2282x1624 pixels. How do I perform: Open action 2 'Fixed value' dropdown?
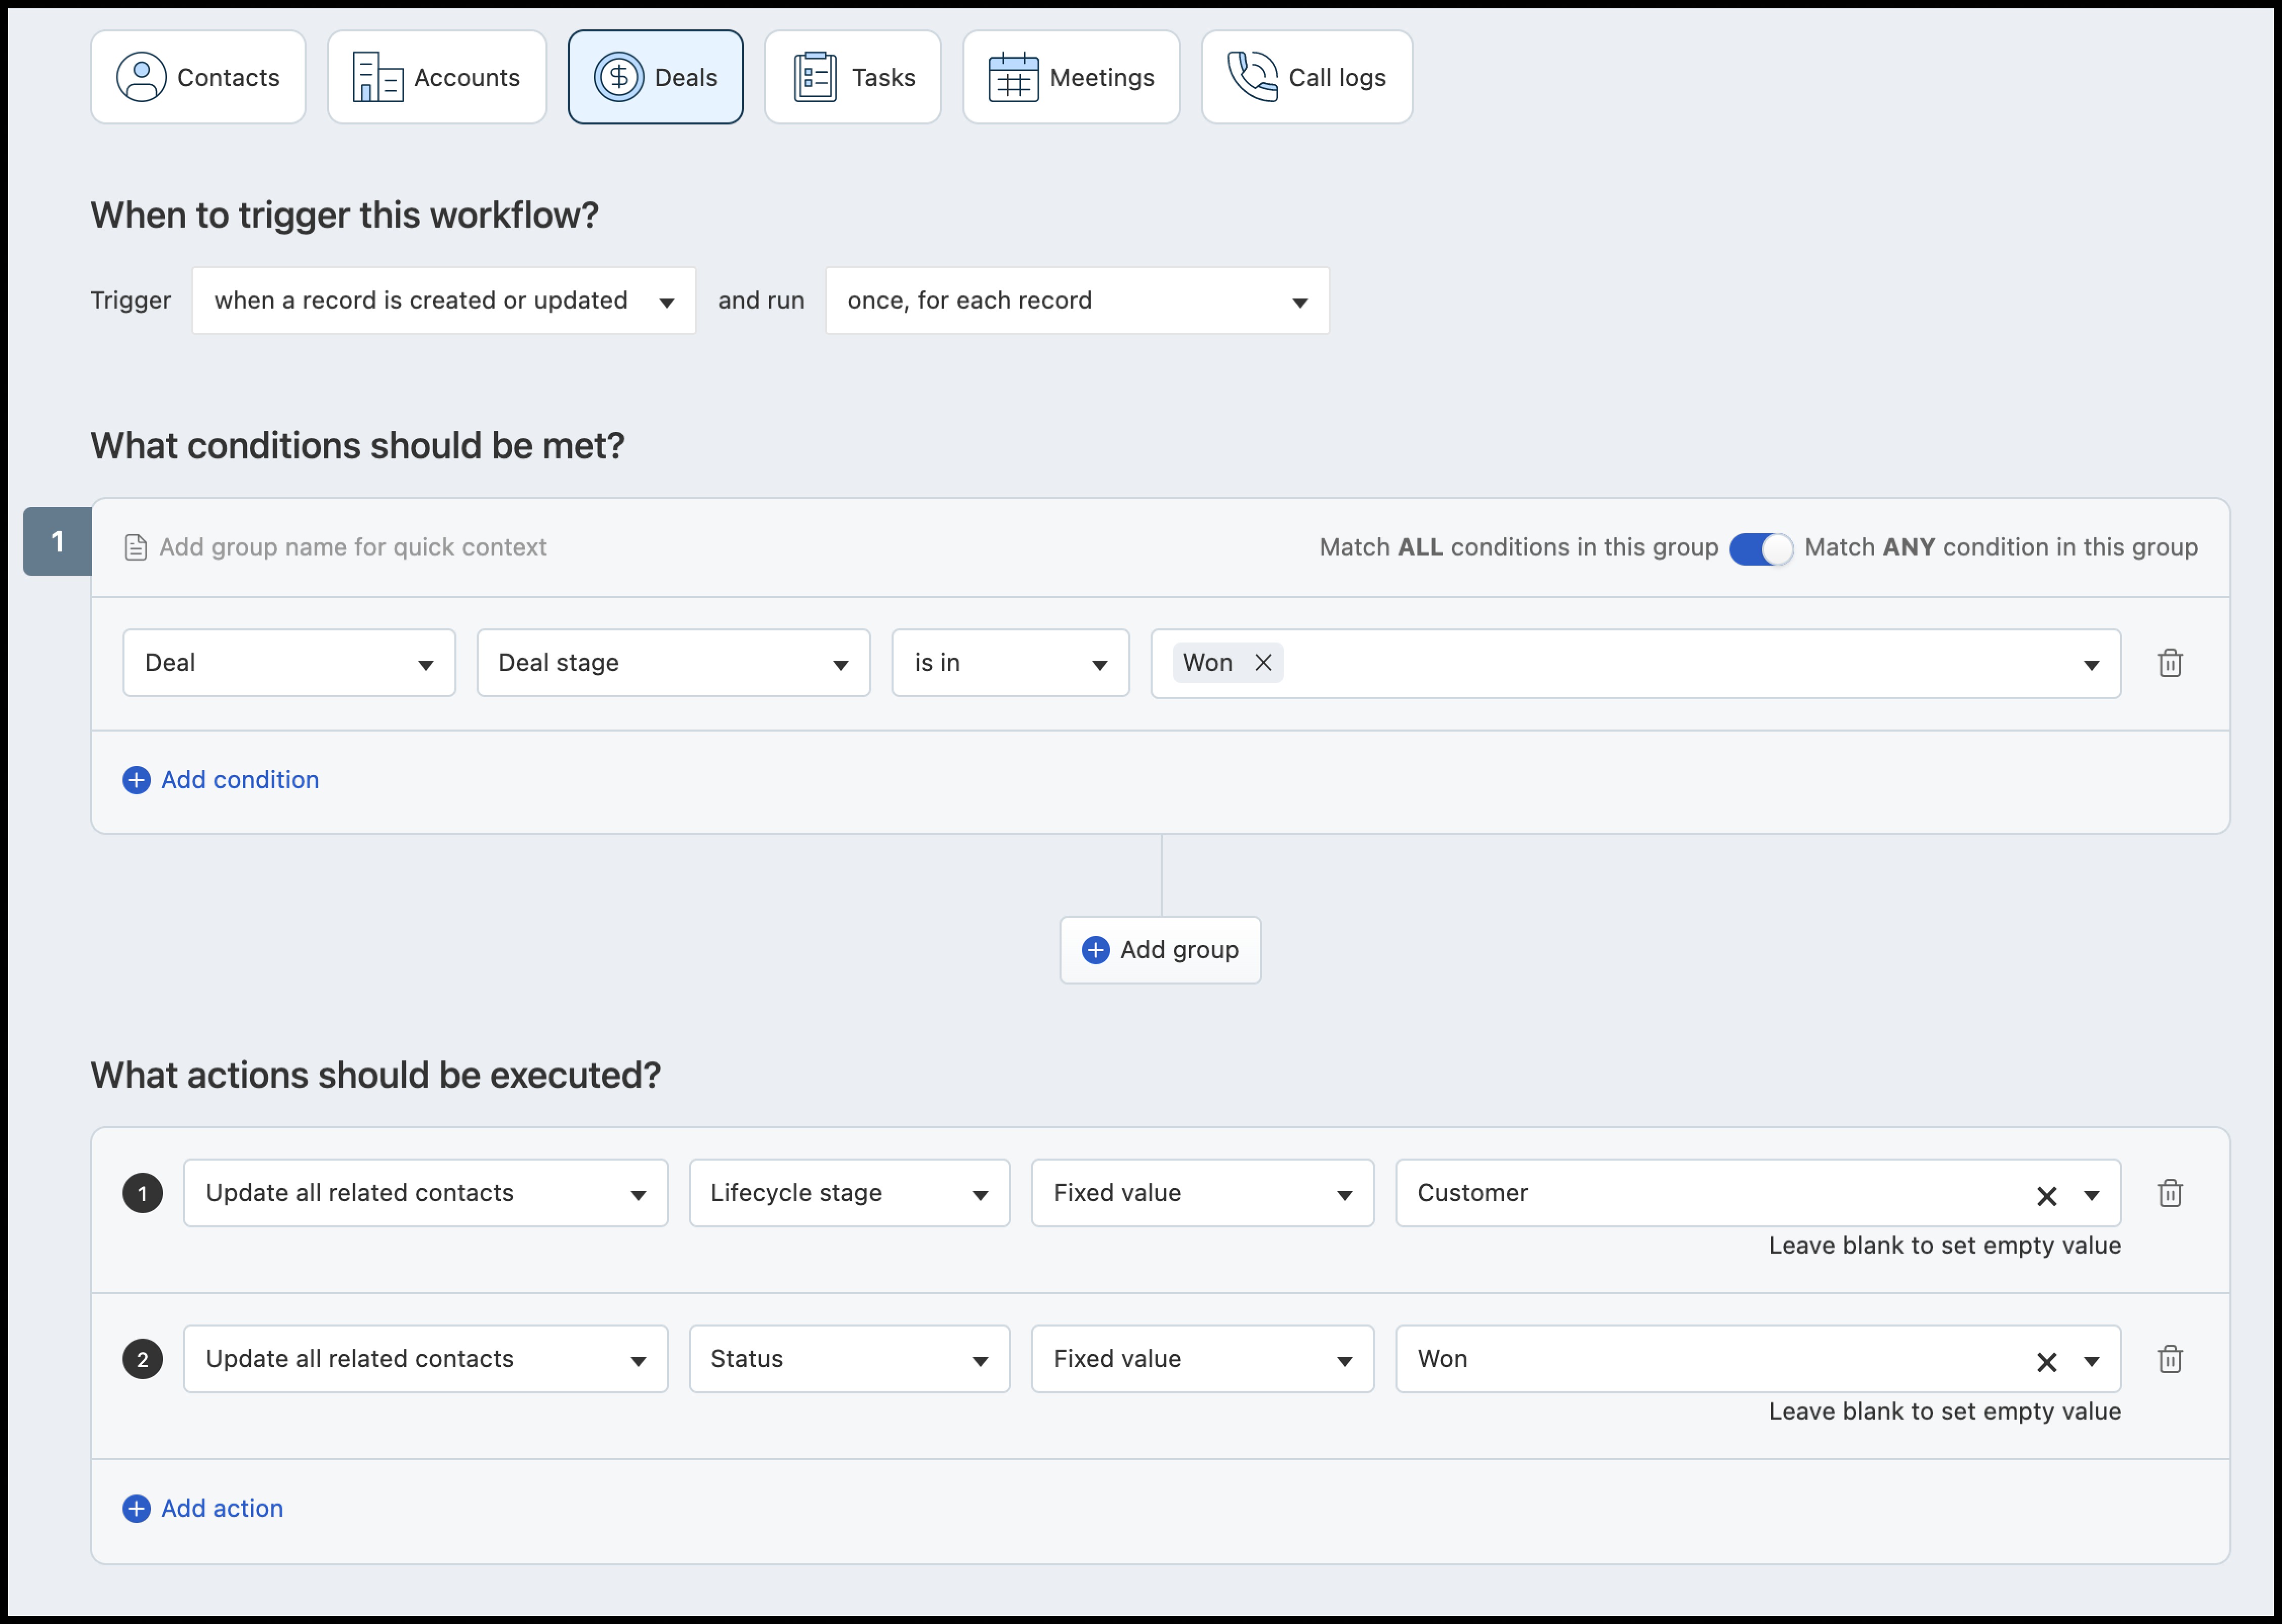click(1203, 1359)
